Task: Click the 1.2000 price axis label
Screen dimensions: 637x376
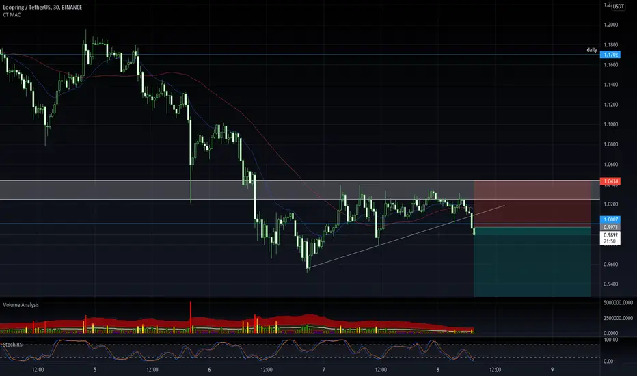Action: pos(610,25)
